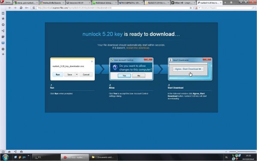Close the 'William Hill' tab
The width and height of the screenshot is (257, 161).
(x=194, y=3)
